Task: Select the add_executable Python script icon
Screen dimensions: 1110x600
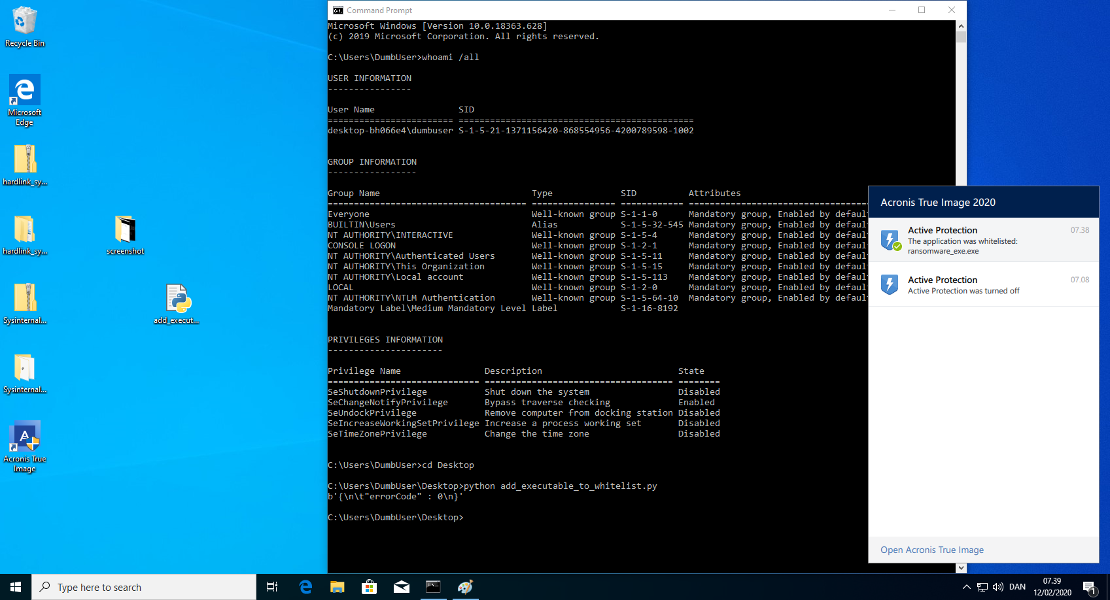Action: (x=177, y=303)
